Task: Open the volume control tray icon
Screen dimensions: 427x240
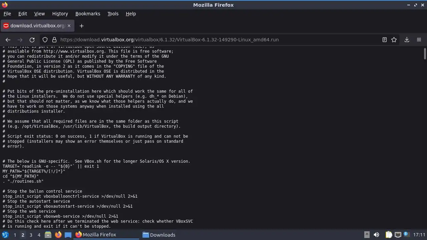Action: click(377, 235)
